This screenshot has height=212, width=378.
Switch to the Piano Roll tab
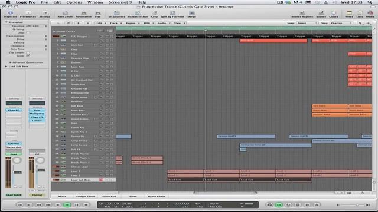tap(109, 196)
